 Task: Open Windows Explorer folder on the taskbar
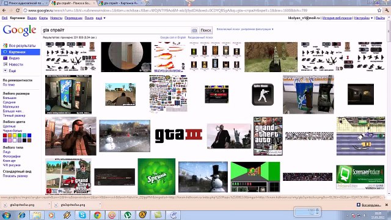(37, 215)
